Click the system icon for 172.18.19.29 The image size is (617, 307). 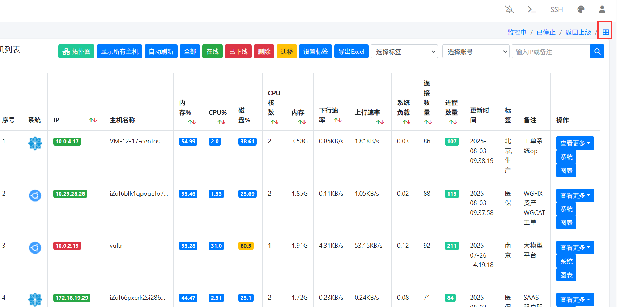coord(35,299)
